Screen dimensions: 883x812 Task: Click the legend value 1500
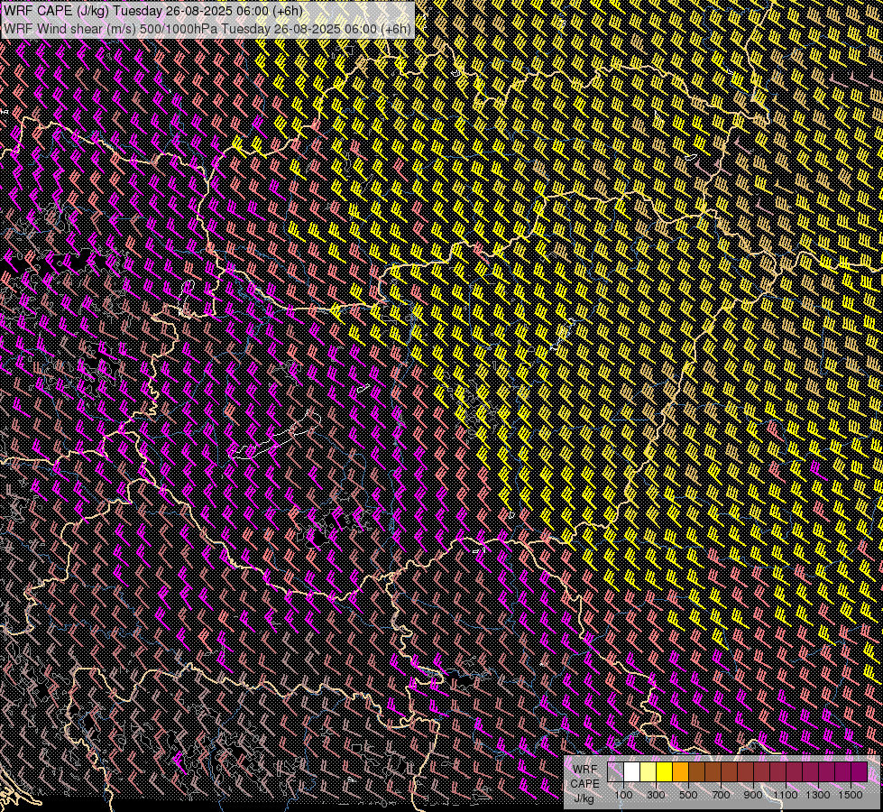click(x=851, y=795)
